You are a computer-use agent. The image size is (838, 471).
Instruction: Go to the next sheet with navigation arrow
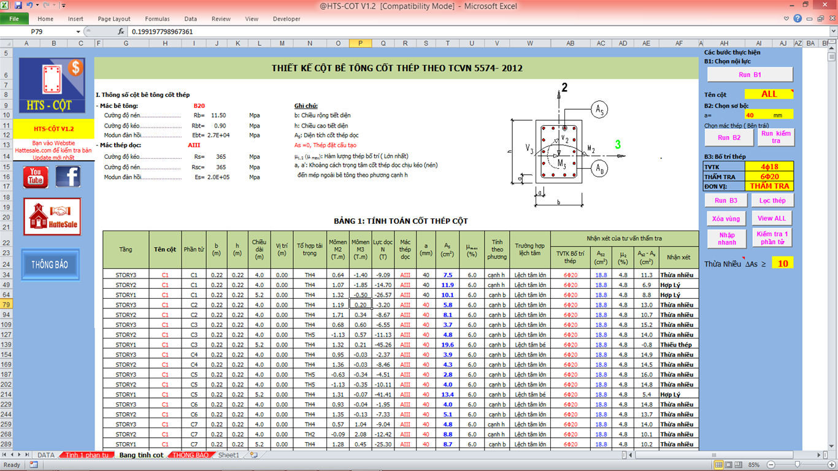(19, 455)
